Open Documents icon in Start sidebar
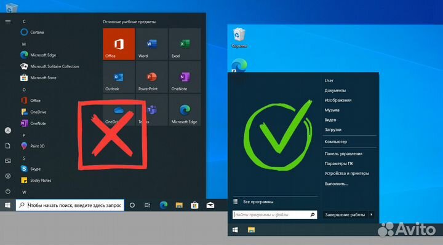Viewport: 443px width, 245px height. tap(8, 146)
